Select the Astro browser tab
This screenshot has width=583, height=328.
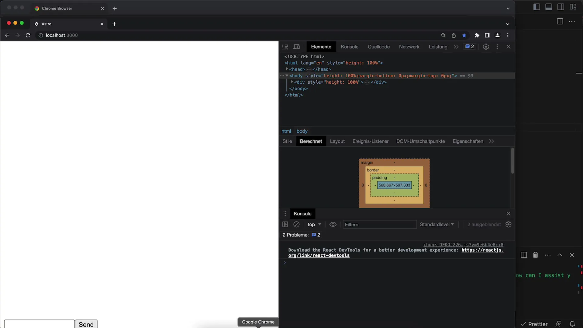[x=69, y=24]
